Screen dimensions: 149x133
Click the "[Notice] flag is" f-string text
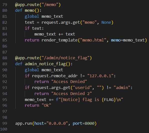tap(80, 100)
